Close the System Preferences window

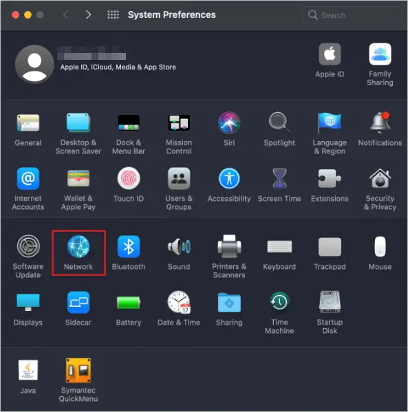coord(16,14)
